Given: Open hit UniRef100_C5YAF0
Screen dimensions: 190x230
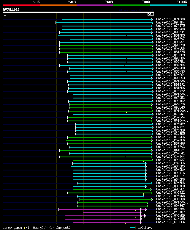Looking at the screenshot, I should pos(170,140).
